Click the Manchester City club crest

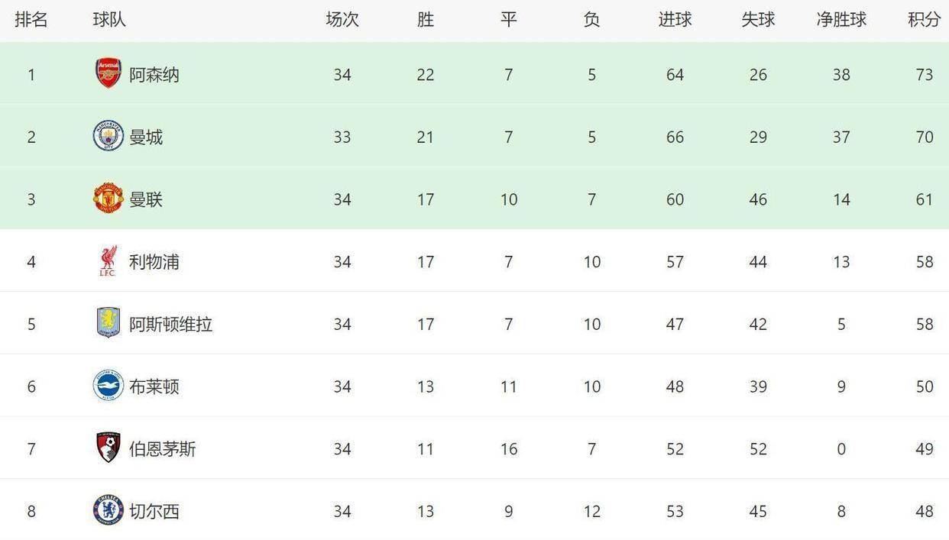pos(109,136)
